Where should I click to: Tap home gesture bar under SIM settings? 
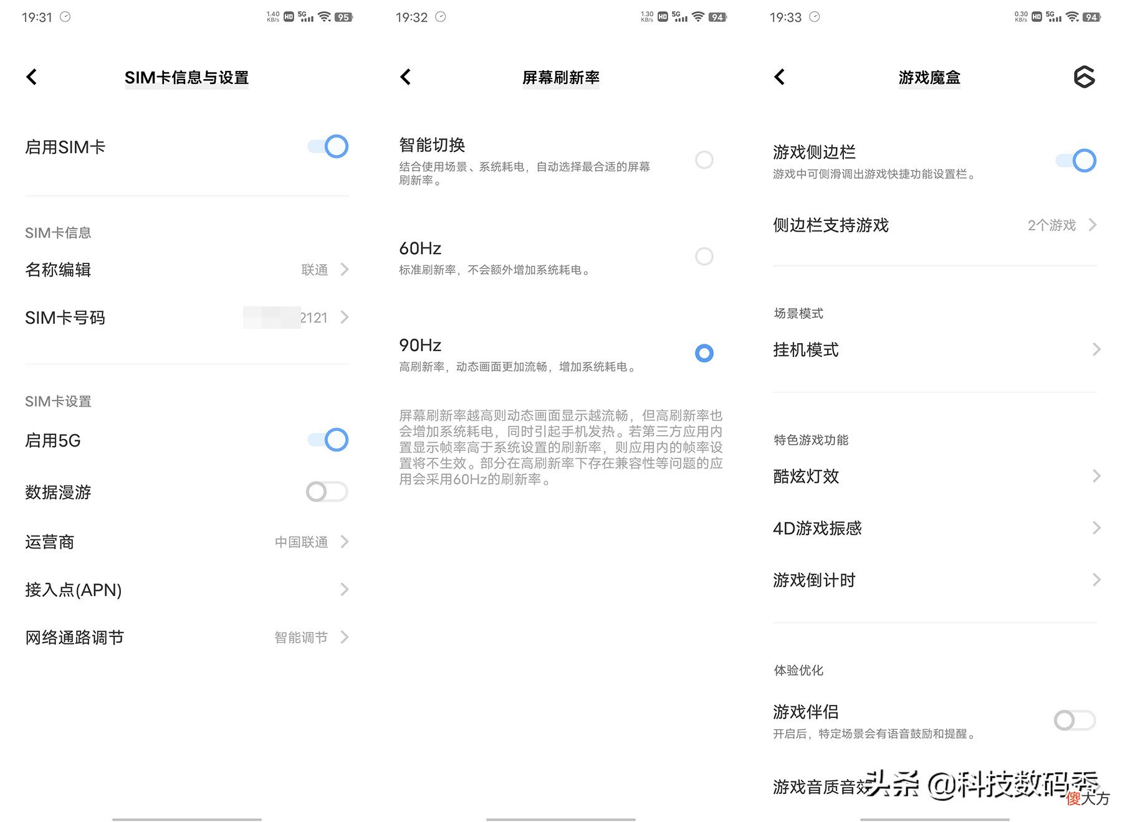point(187,819)
